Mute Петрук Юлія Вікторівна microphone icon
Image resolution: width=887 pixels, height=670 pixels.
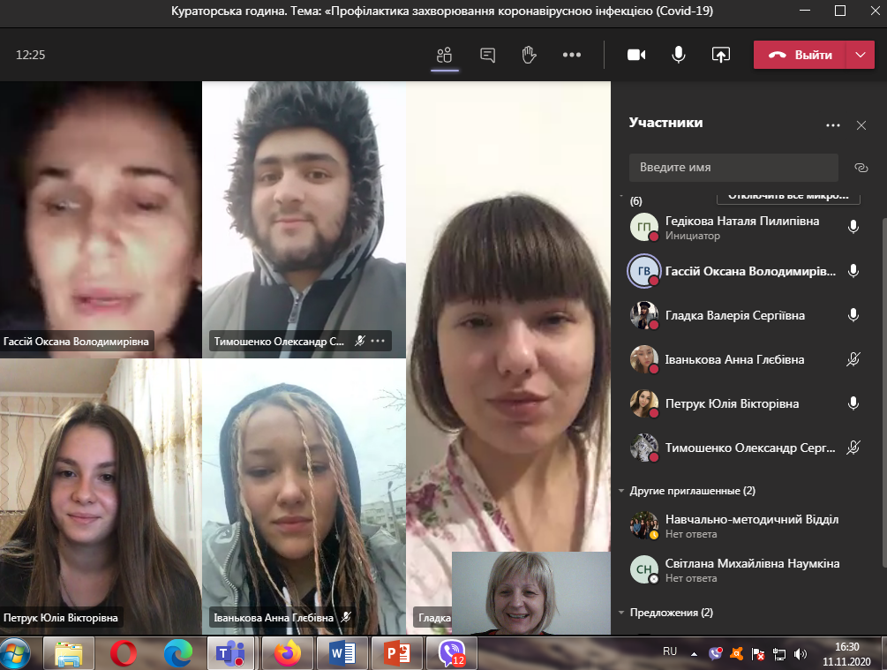tap(853, 403)
